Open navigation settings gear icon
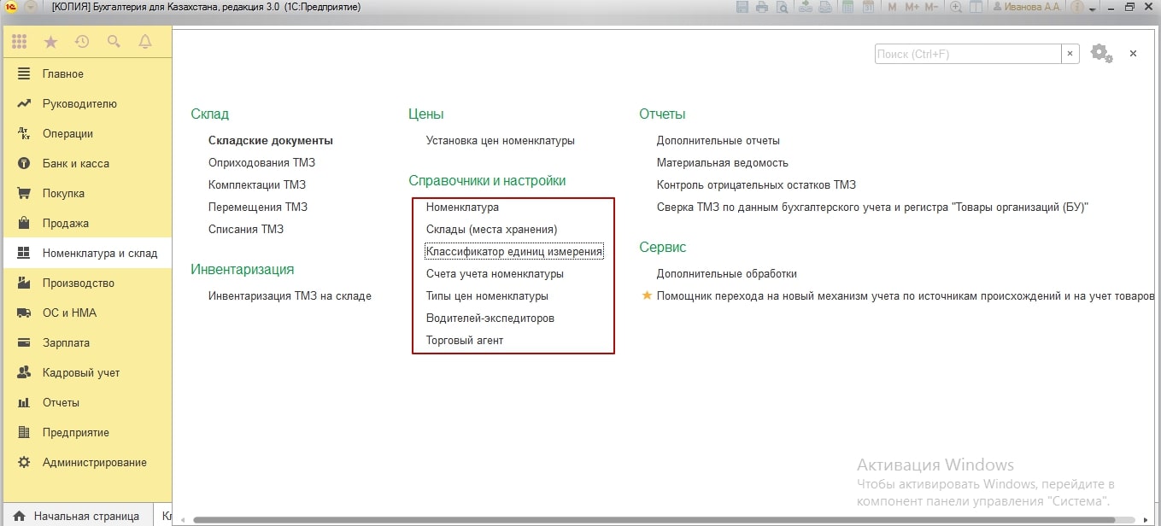 (x=1101, y=54)
